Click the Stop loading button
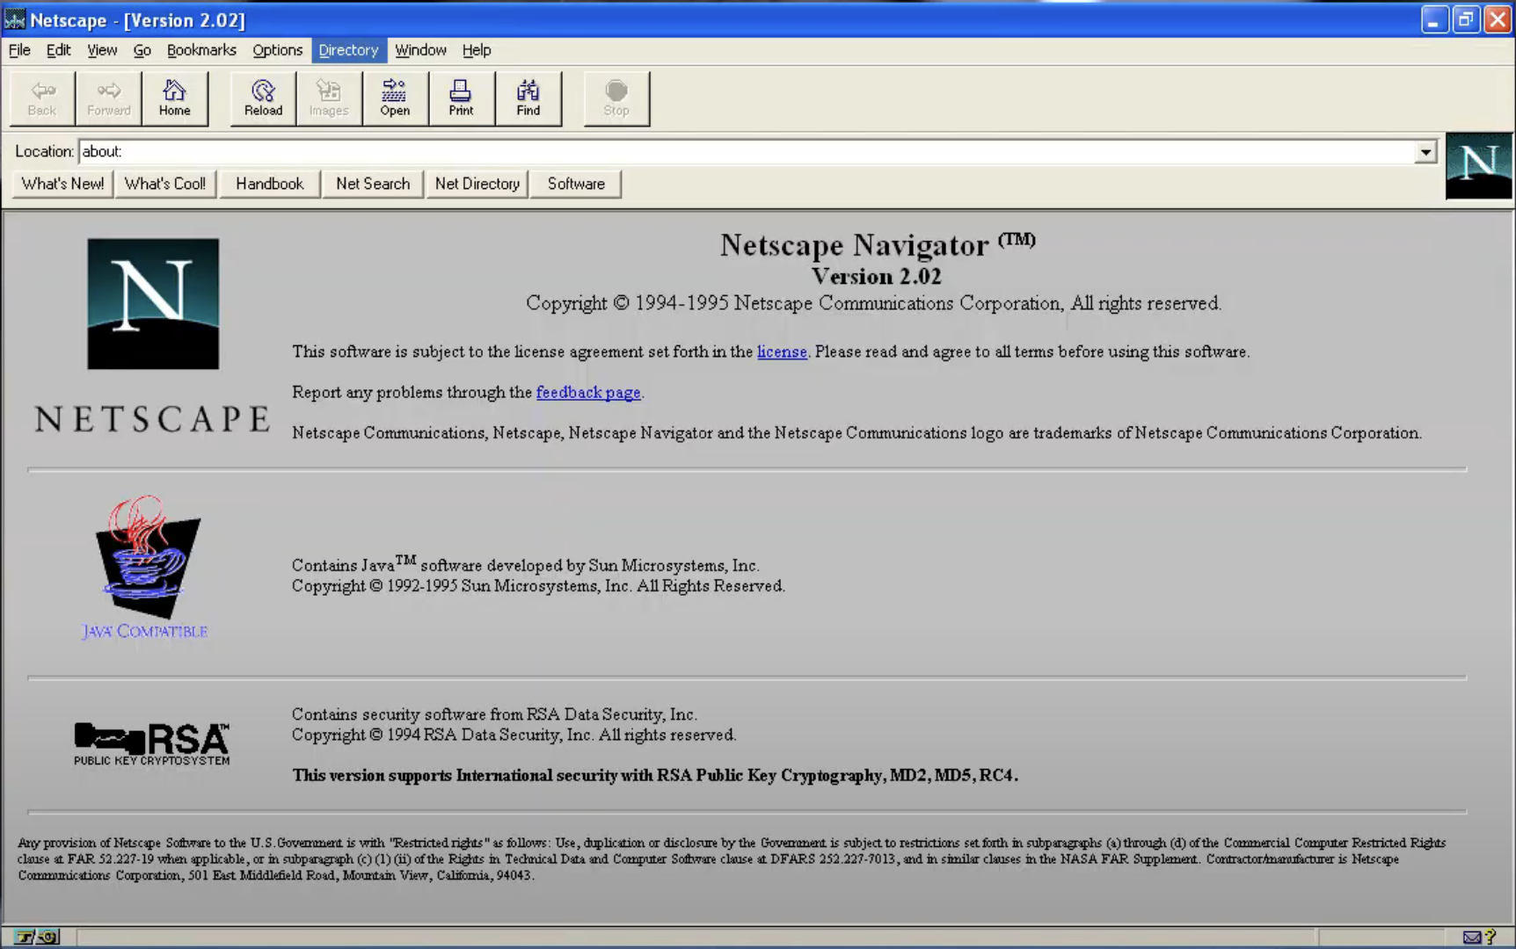Viewport: 1516px width, 949px height. [616, 98]
